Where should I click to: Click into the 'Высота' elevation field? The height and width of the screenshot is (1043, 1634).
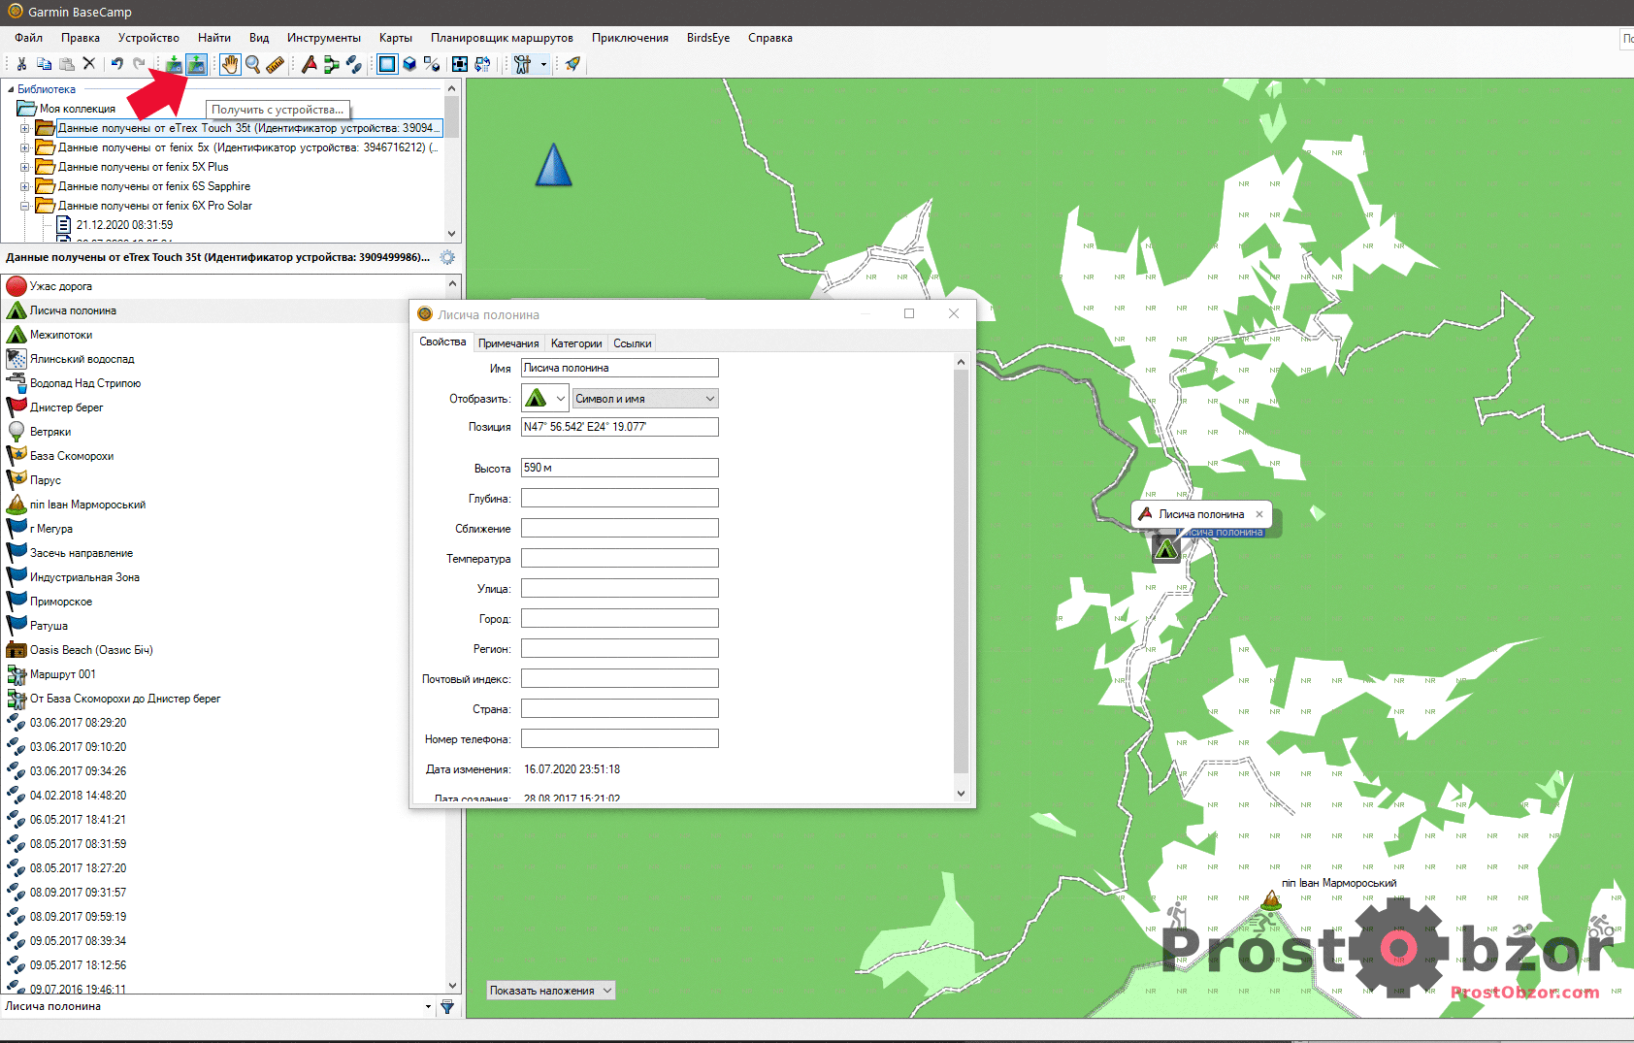pyautogui.click(x=619, y=468)
